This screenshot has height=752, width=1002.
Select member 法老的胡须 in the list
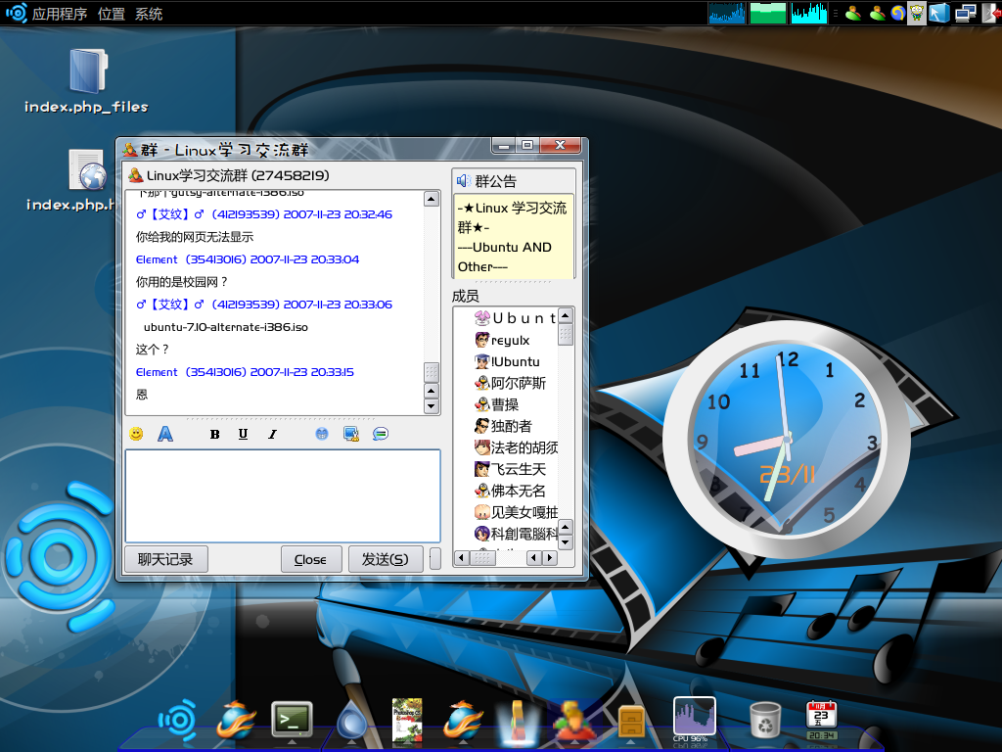[x=516, y=446]
